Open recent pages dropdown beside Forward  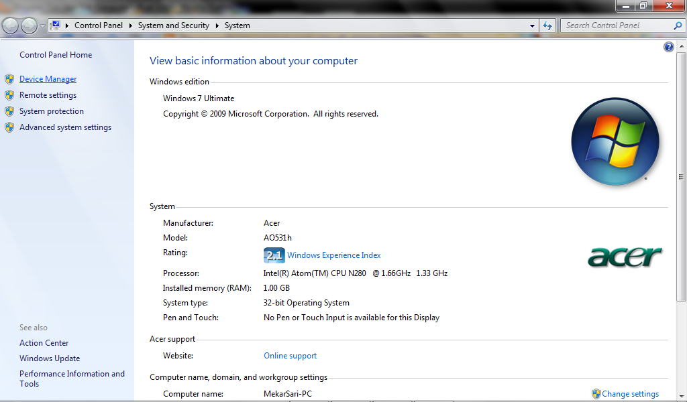pyautogui.click(x=42, y=26)
